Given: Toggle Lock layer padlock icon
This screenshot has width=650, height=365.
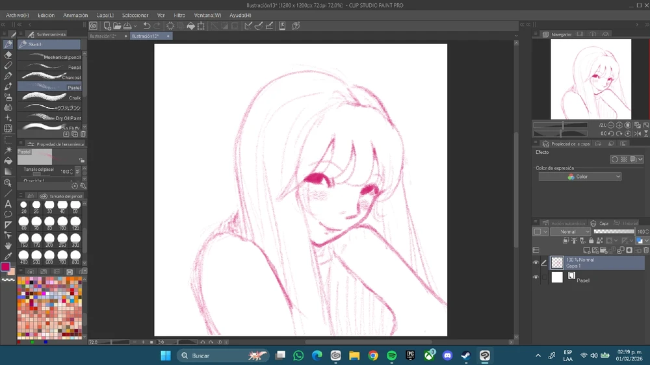Looking at the screenshot, I should pyautogui.click(x=591, y=240).
